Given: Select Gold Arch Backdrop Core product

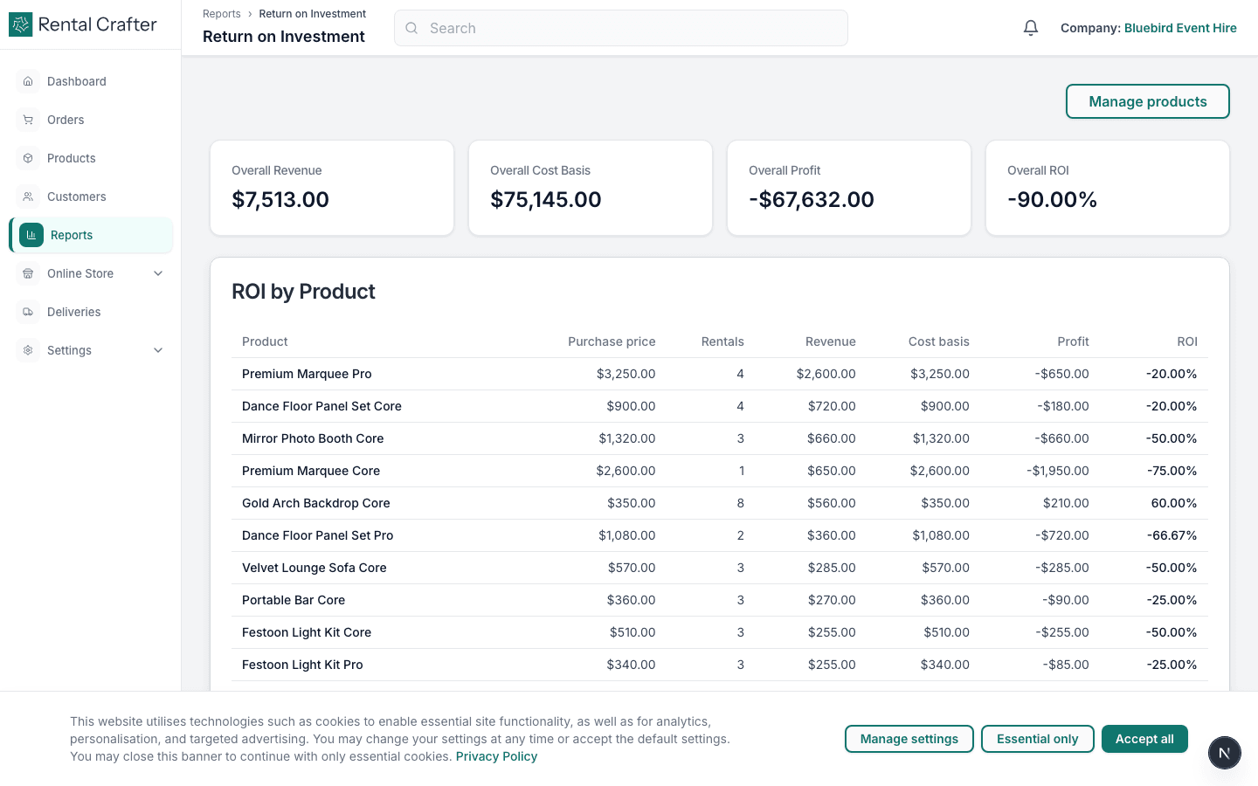Looking at the screenshot, I should point(316,503).
